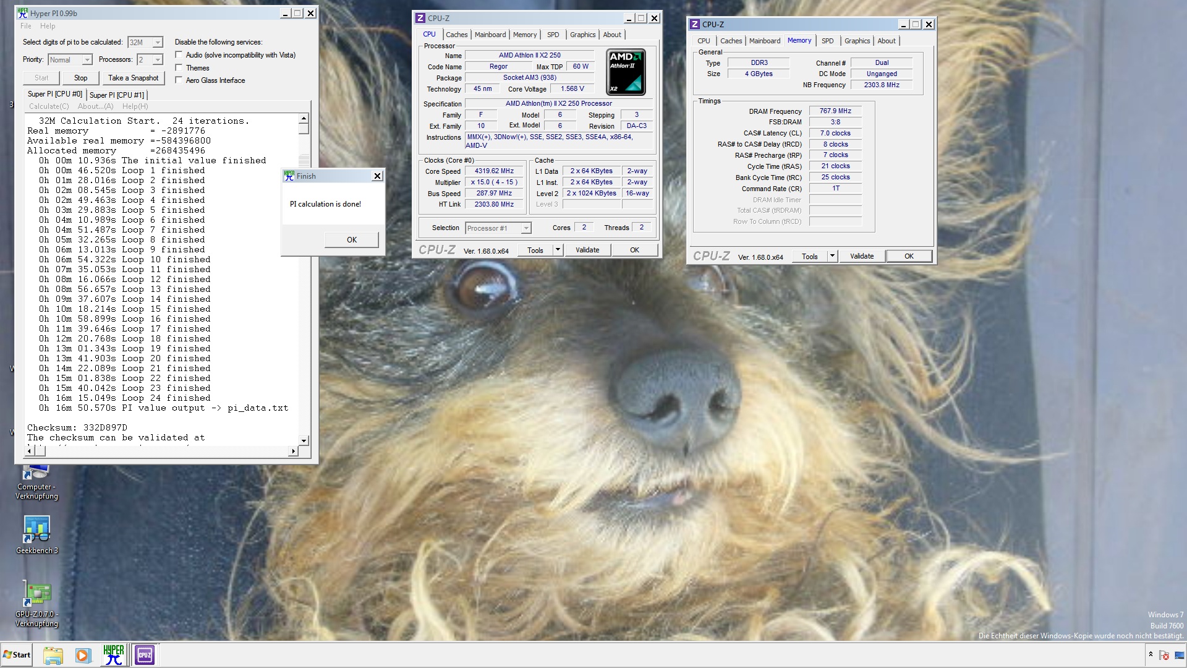Open the Computer shortcut on the desktop
Screen dimensions: 1187x668
(36, 483)
